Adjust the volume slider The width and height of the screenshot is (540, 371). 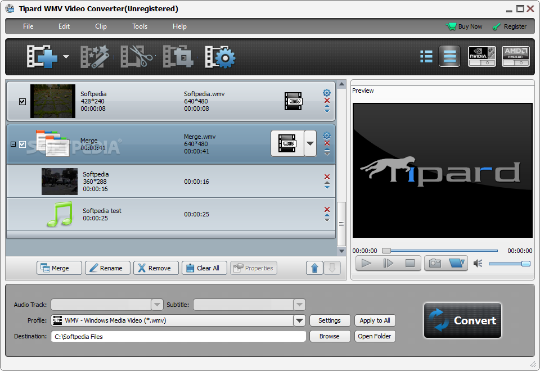point(510,264)
